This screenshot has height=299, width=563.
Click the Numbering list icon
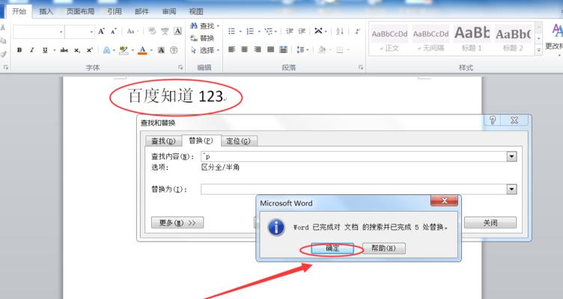(x=250, y=31)
